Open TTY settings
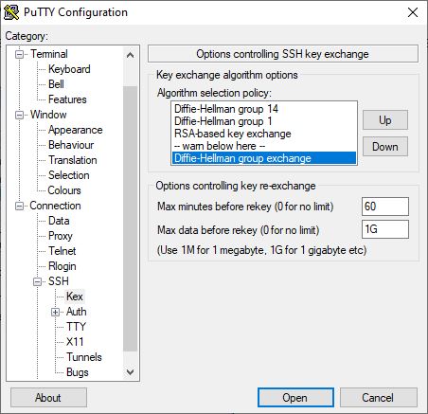Viewport: 428px width, 414px height. pyautogui.click(x=76, y=327)
